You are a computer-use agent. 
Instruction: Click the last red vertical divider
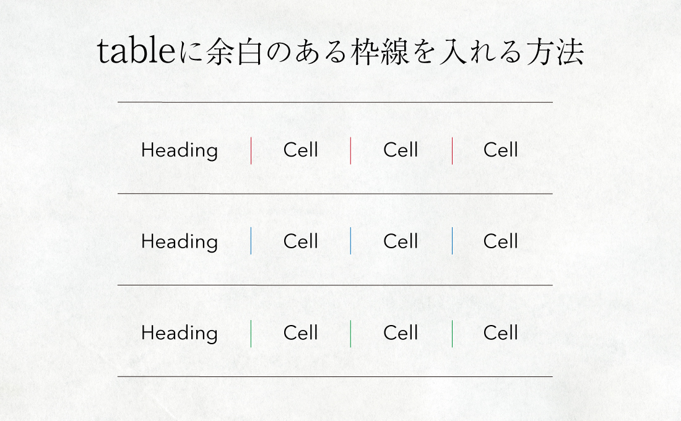pyautogui.click(x=452, y=150)
